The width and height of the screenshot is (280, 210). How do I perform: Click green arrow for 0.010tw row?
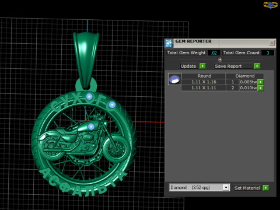261,88
